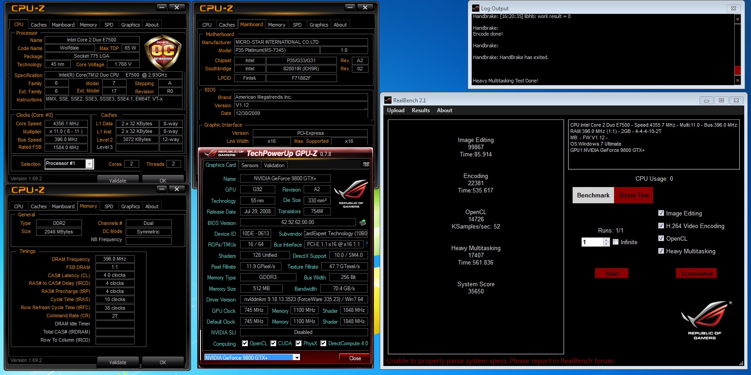Click OK in the Memory CPU-Z window
Image resolution: width=751 pixels, height=375 pixels.
click(163, 362)
